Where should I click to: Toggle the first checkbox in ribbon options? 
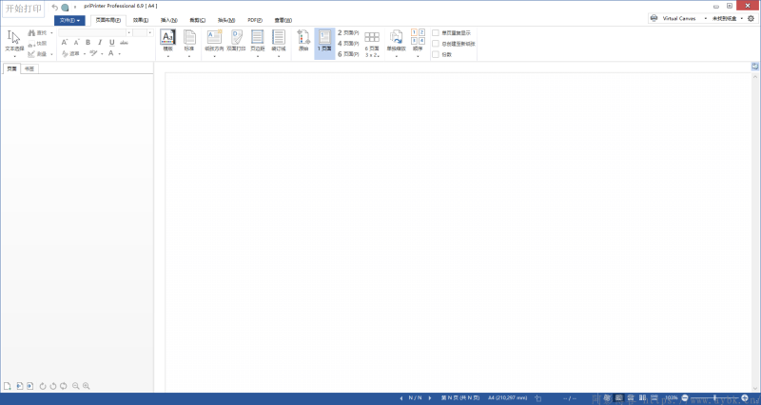coord(436,33)
